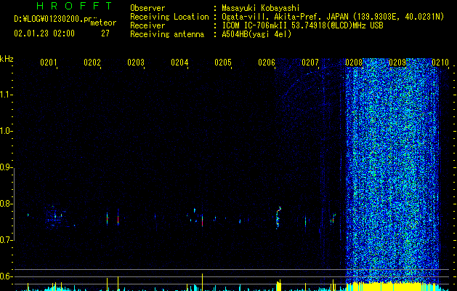The width and height of the screenshot is (457, 291).
Task: Click the 0209 time marker
Action: coord(397,63)
